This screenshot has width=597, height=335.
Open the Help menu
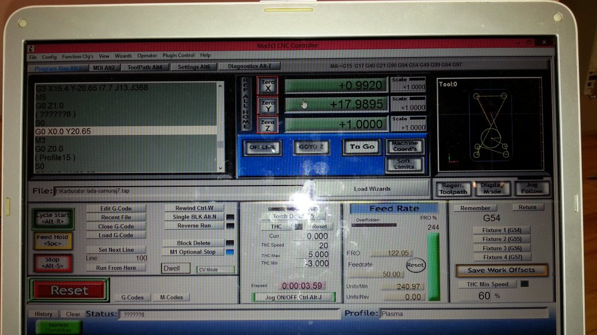coord(205,55)
